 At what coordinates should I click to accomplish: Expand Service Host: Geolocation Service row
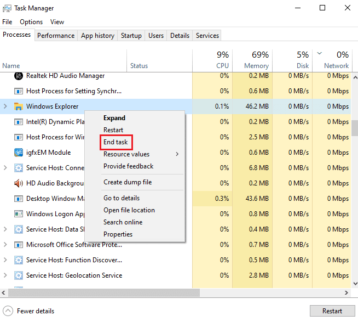5,275
